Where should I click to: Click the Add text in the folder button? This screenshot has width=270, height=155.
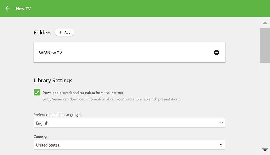(67, 32)
